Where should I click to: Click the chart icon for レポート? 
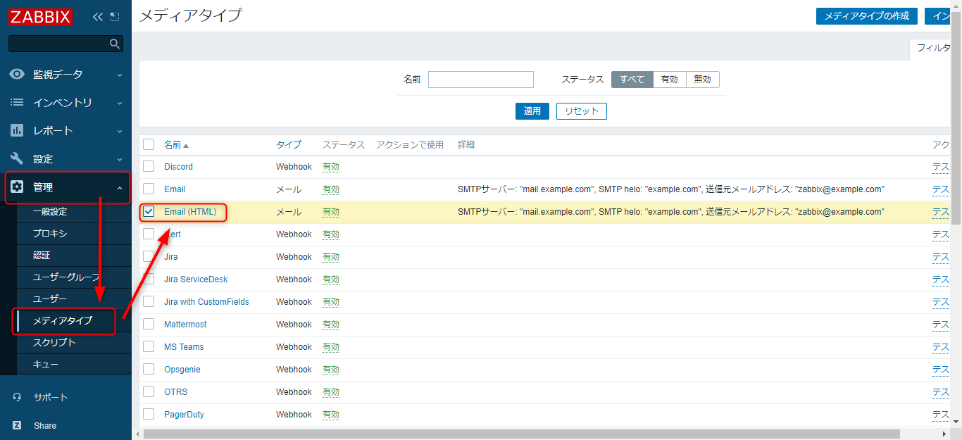click(x=17, y=130)
